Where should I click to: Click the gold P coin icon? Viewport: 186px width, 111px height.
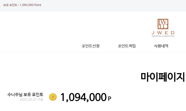53,97
